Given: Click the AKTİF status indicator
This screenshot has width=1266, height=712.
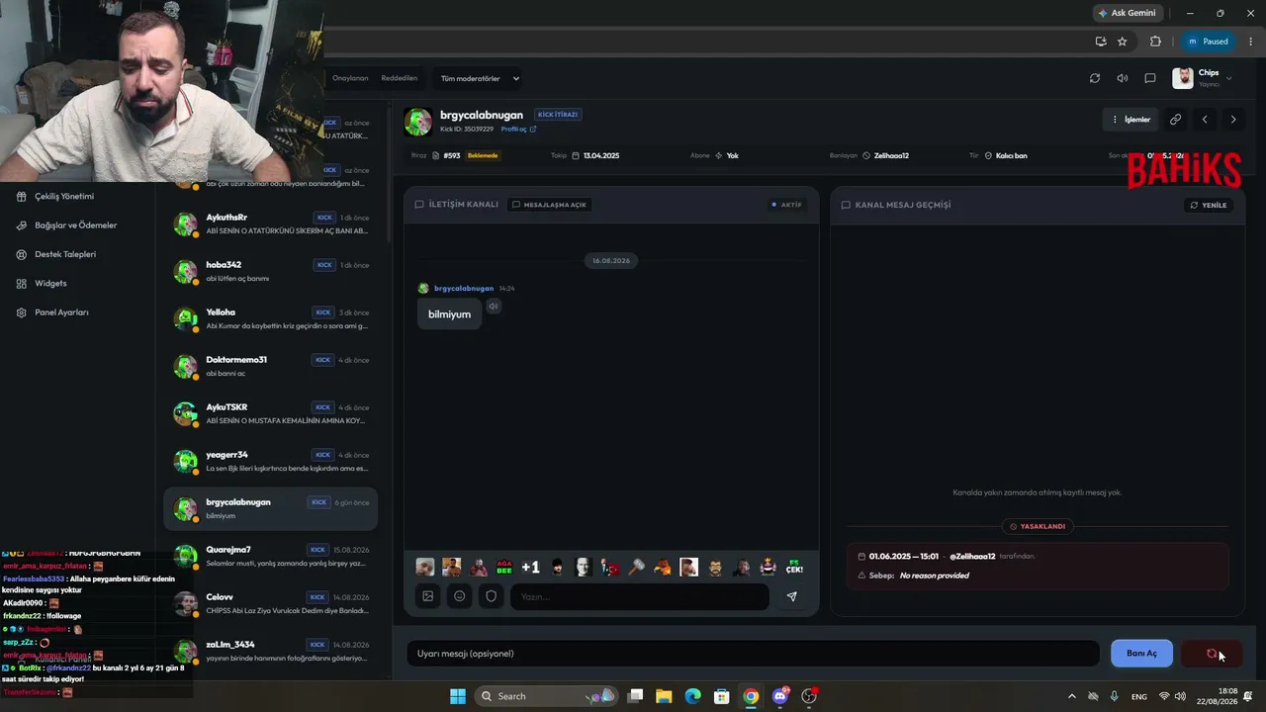Looking at the screenshot, I should pyautogui.click(x=787, y=205).
